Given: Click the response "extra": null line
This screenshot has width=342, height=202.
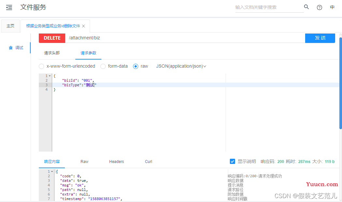Looking at the screenshot, I should pos(75,195).
